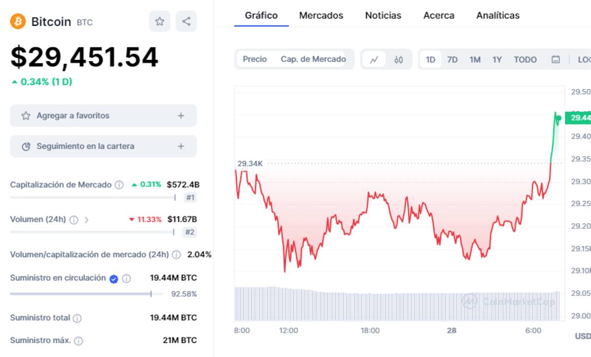591x357 pixels.
Task: Open the calendar date range icon
Action: coord(556,60)
